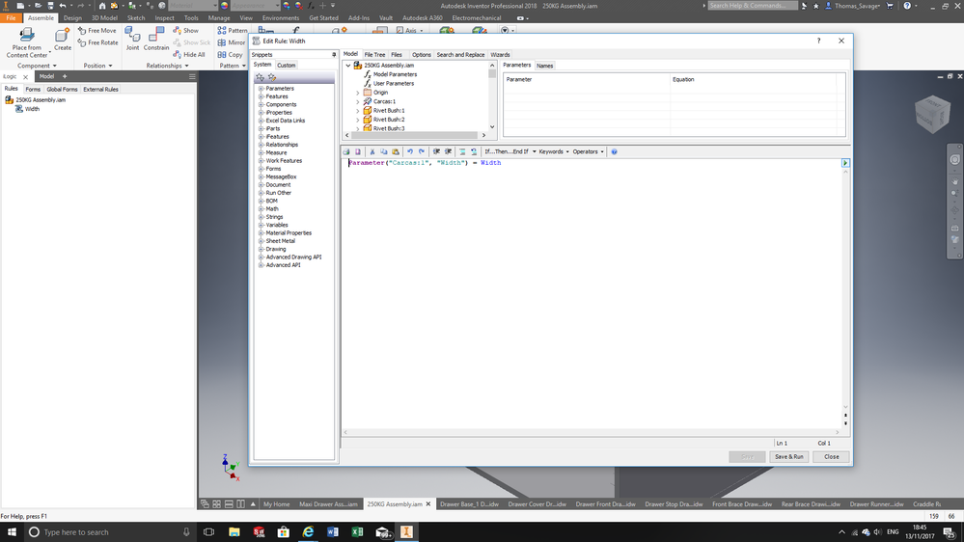964x542 pixels.
Task: Open the Wizards tab
Action: pos(500,55)
